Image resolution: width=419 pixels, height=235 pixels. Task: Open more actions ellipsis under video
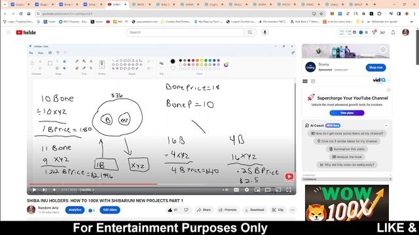pyautogui.click(x=293, y=210)
